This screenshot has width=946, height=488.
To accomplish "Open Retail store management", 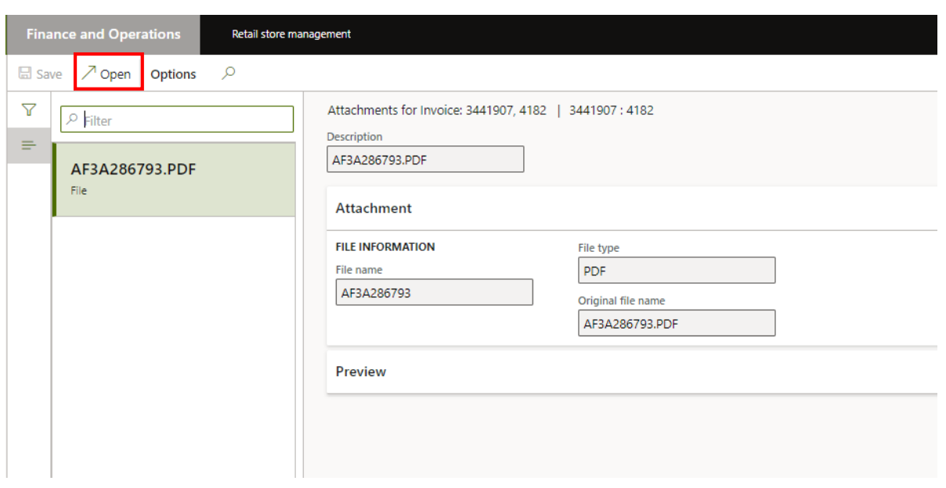I will [x=291, y=34].
